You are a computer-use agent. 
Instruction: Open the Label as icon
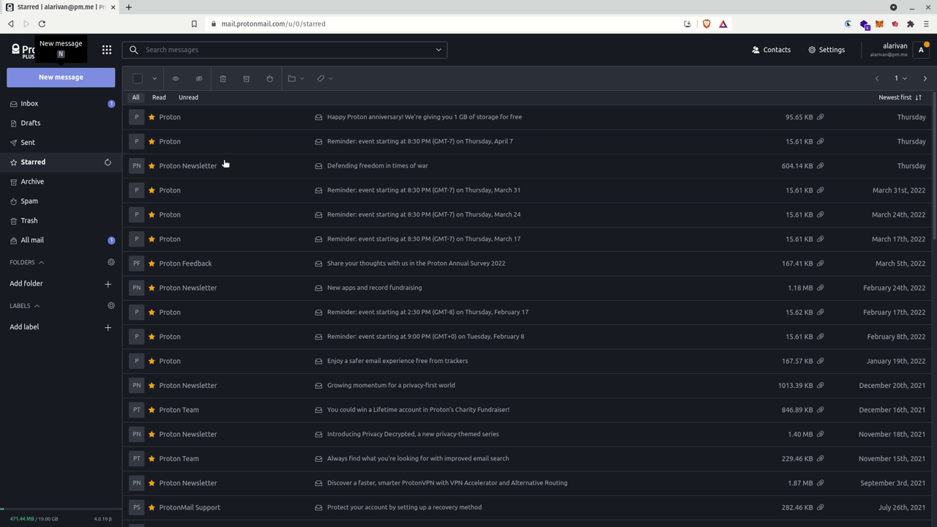click(x=322, y=78)
